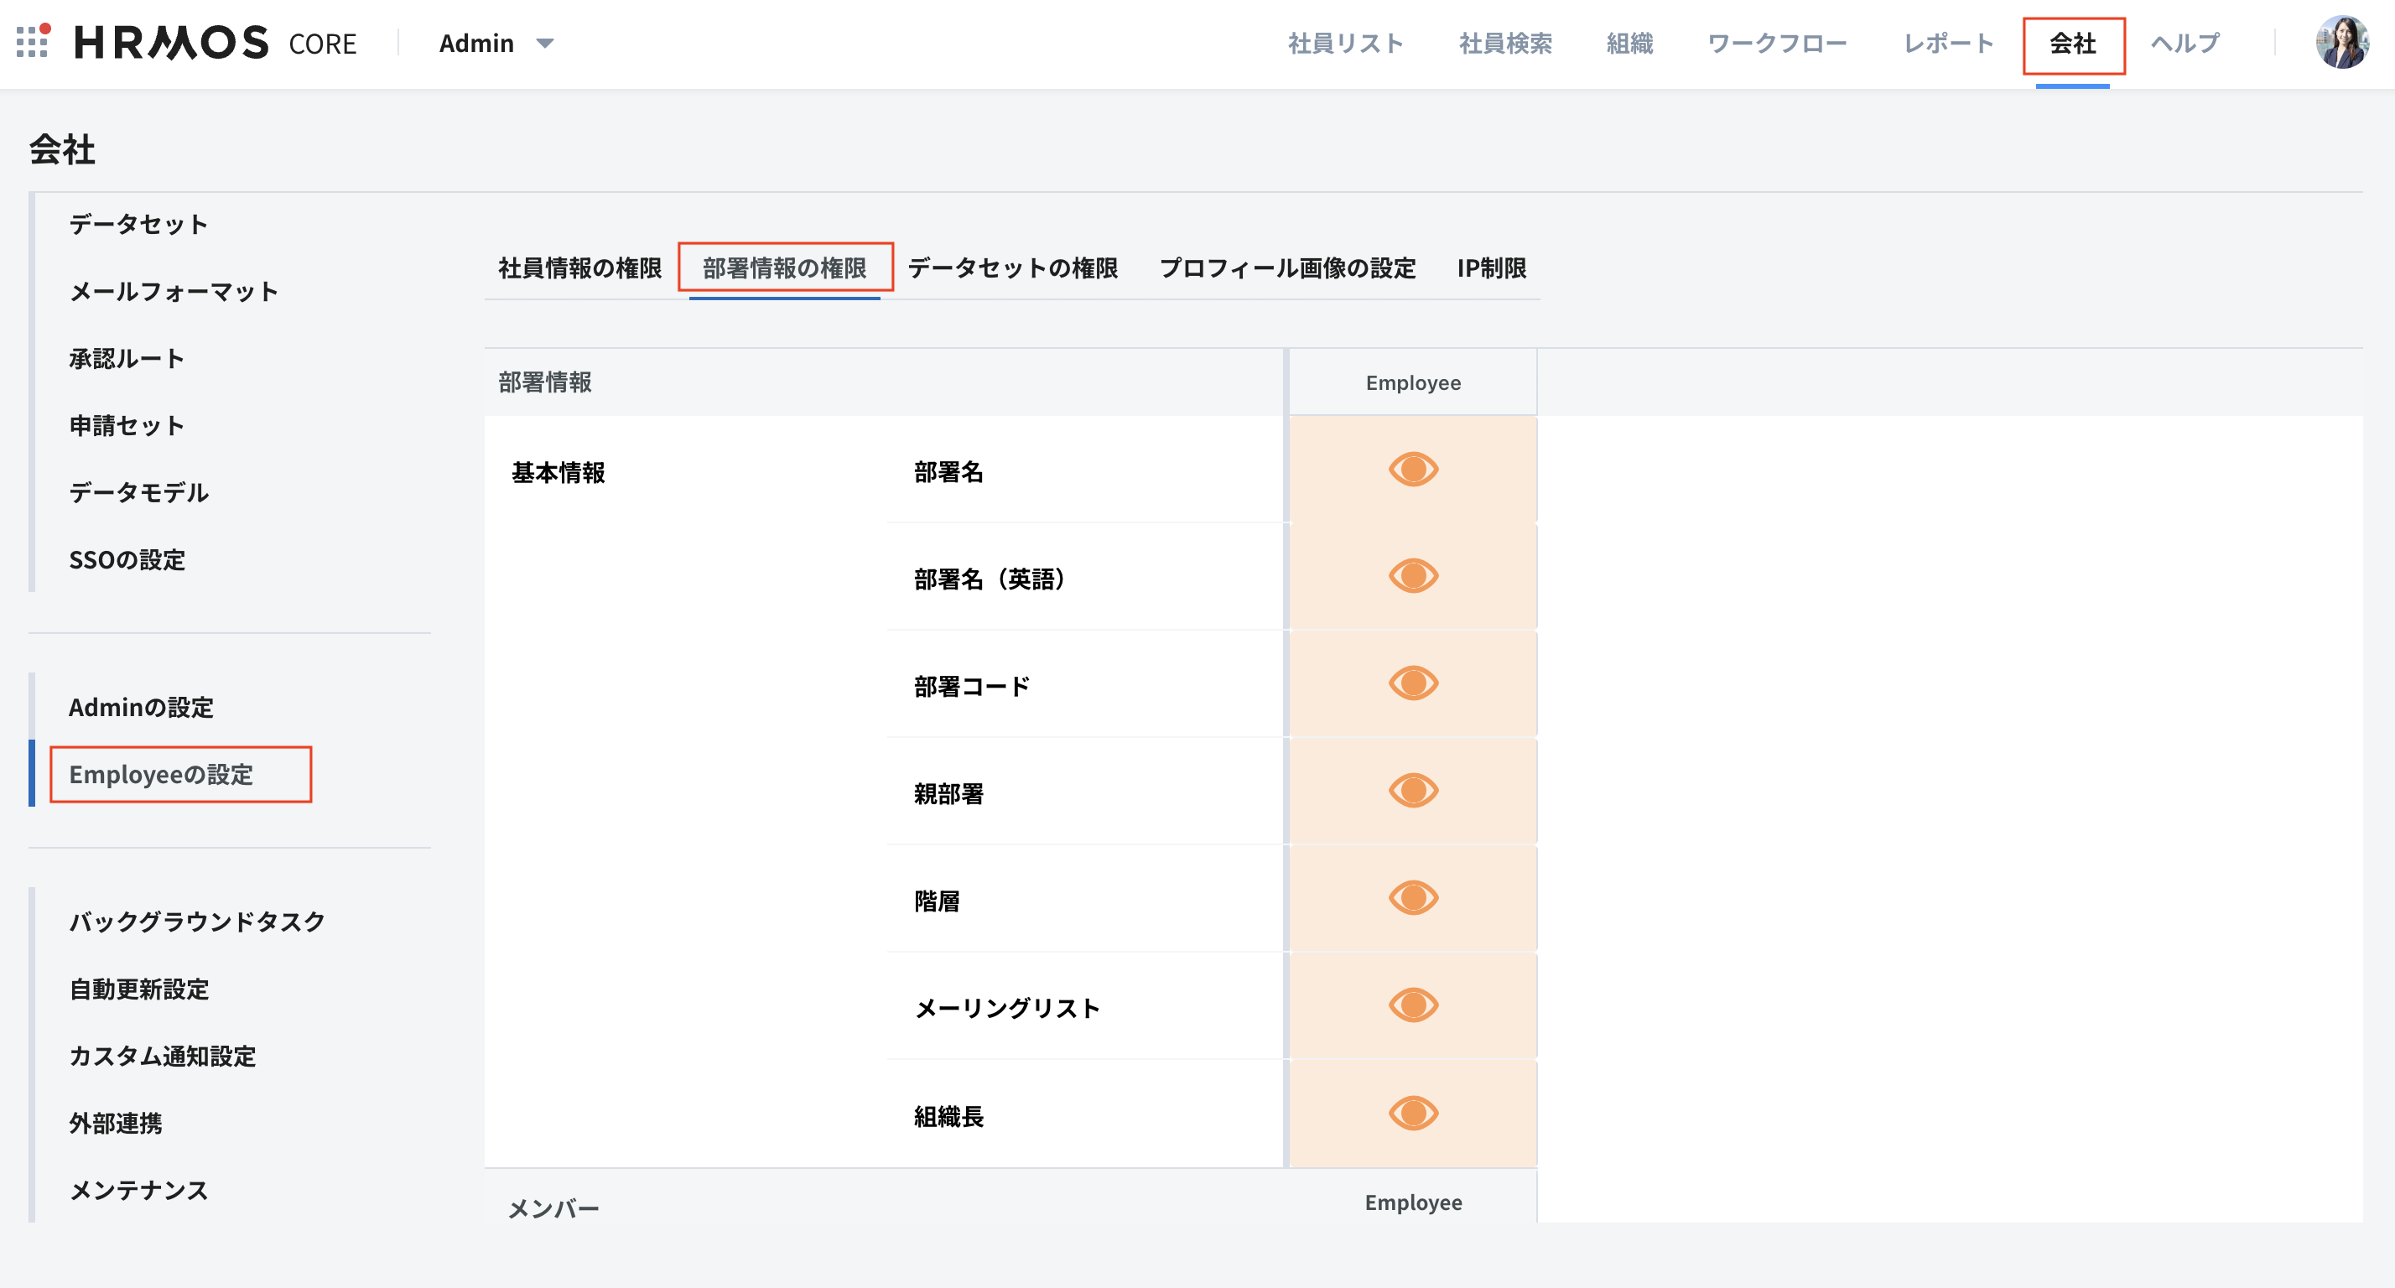Open the IP制限 tab
The image size is (2395, 1288).
pos(1490,269)
